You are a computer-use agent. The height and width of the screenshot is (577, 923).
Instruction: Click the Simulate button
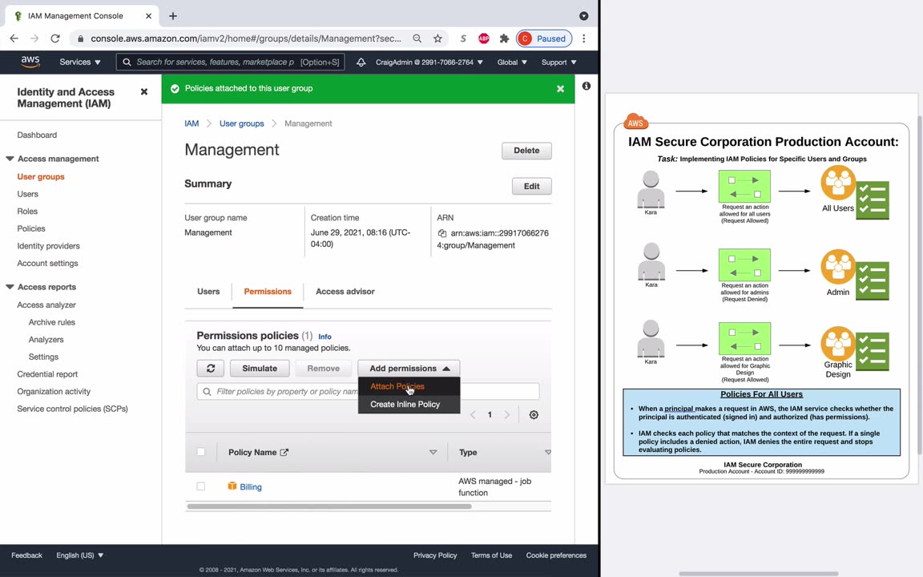(260, 368)
